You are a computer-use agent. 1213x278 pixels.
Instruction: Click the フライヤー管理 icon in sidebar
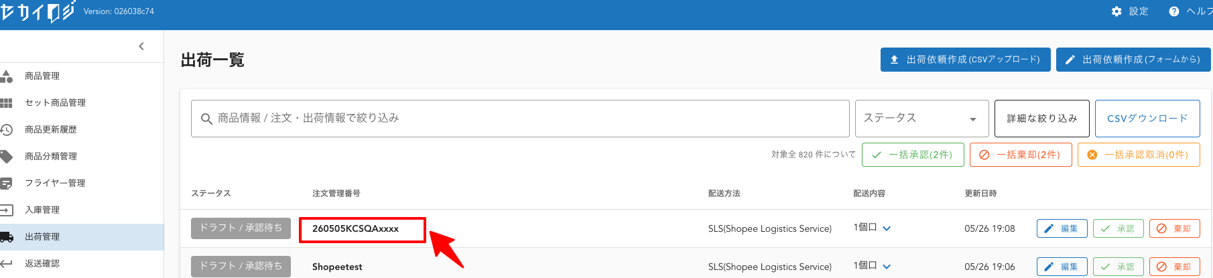pyautogui.click(x=7, y=184)
